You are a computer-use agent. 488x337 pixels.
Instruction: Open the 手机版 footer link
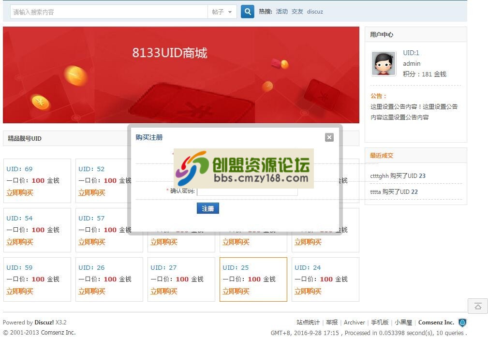(380, 322)
